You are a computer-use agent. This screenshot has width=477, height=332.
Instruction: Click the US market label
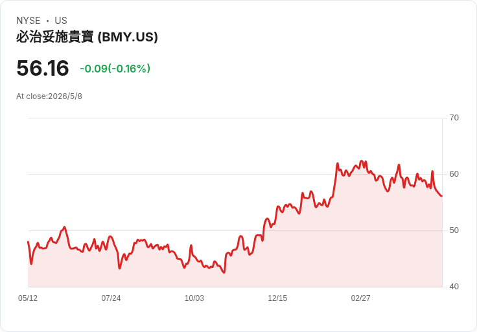pos(61,21)
